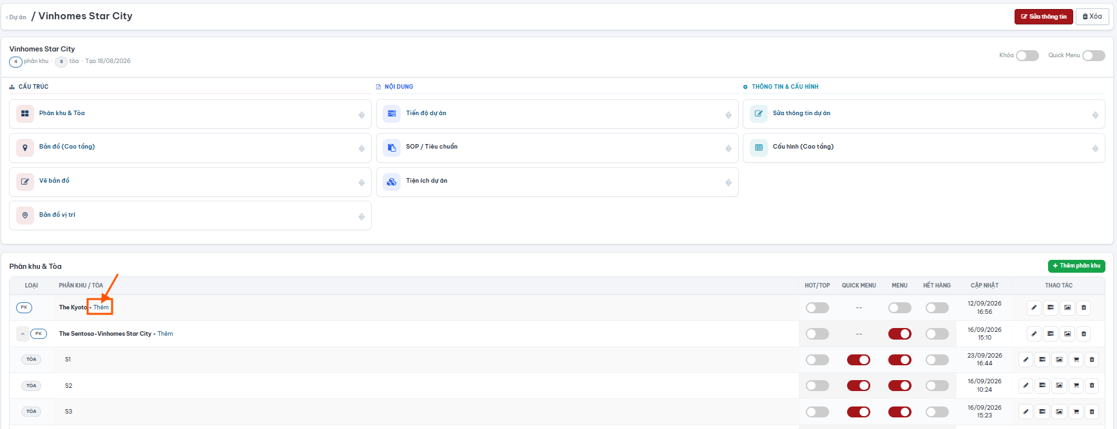Disable the Menu toggle for The Sentosa row
The height and width of the screenshot is (429, 1117).
(x=900, y=334)
